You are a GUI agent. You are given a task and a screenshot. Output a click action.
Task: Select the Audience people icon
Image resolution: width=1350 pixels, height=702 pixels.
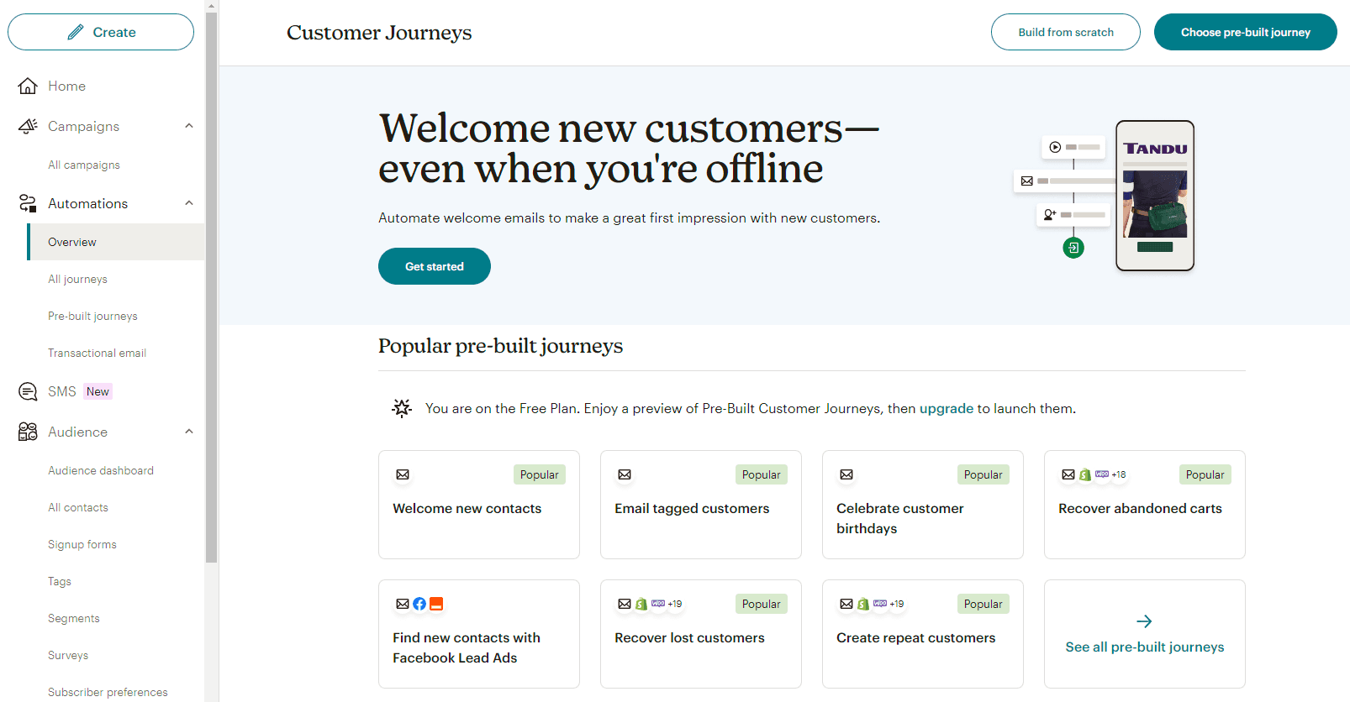[x=27, y=432]
